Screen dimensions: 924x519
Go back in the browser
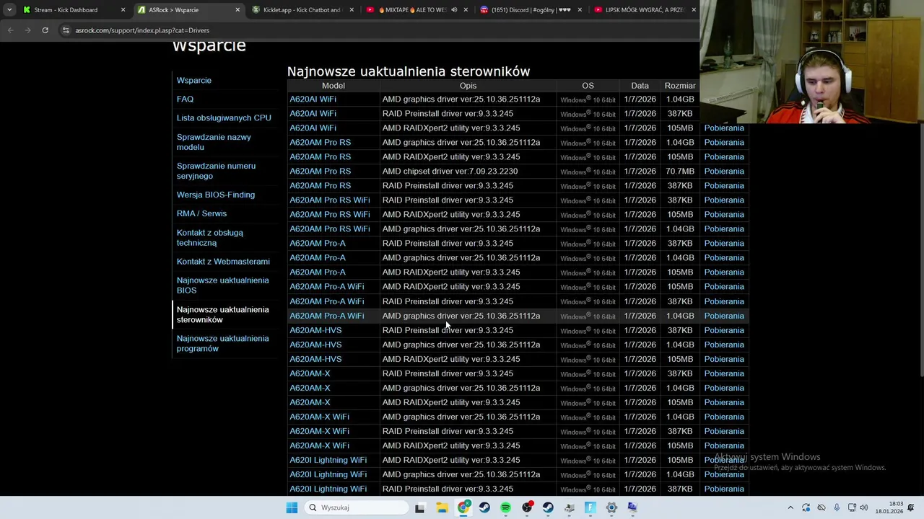(x=10, y=30)
